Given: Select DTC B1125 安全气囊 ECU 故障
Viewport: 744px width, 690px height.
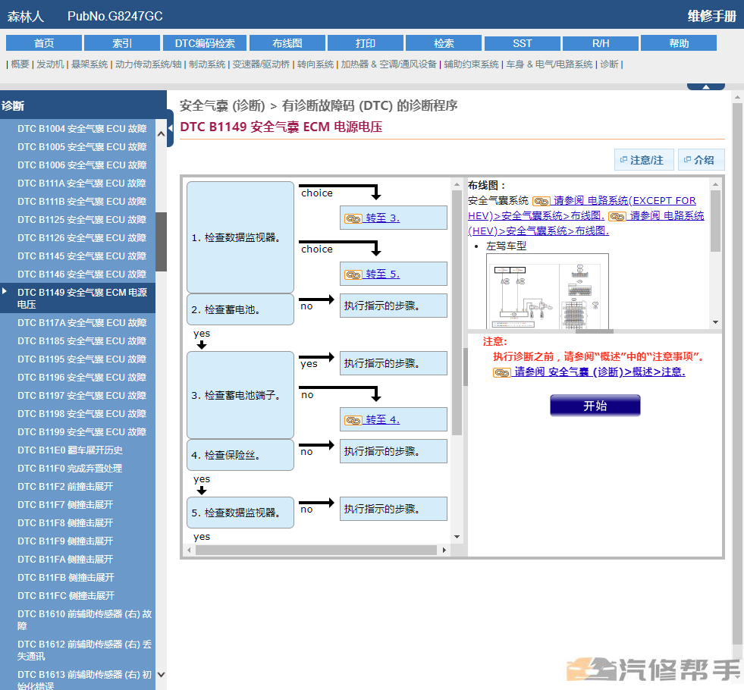Looking at the screenshot, I should click(x=82, y=220).
